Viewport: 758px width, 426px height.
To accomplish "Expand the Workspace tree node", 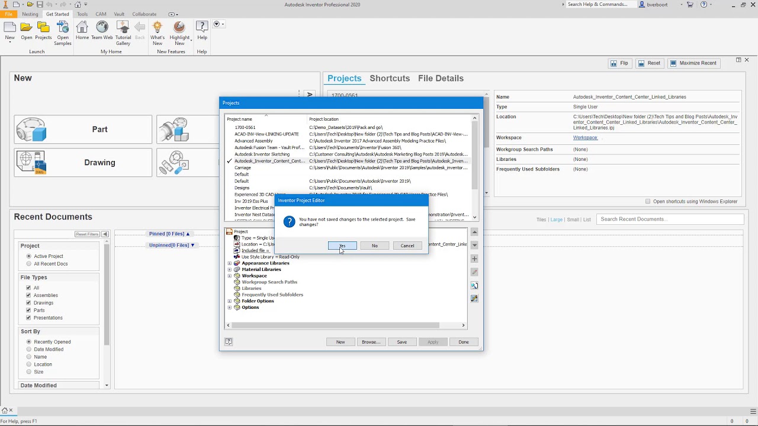I will pyautogui.click(x=230, y=276).
